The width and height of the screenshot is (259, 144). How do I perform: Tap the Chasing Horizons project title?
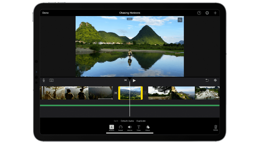click(x=130, y=13)
